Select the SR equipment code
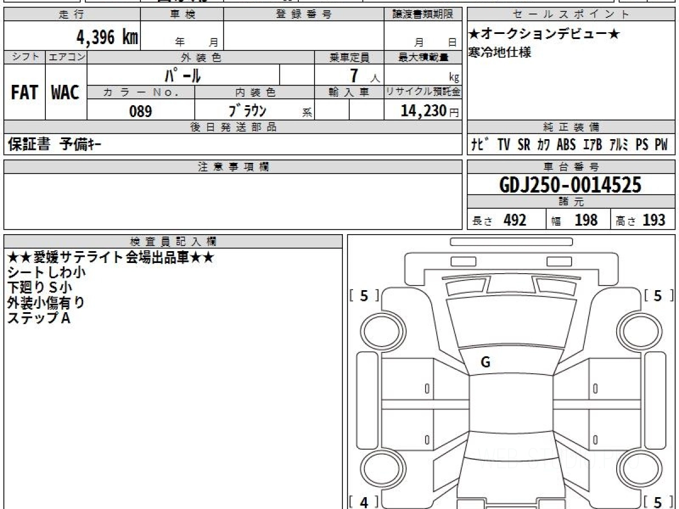The image size is (679, 509). tap(524, 145)
